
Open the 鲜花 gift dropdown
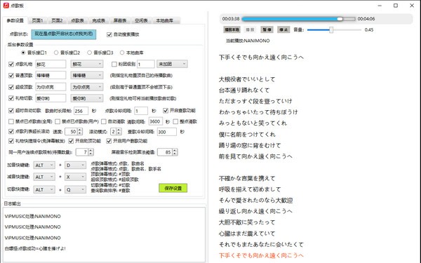[x=87, y=64]
